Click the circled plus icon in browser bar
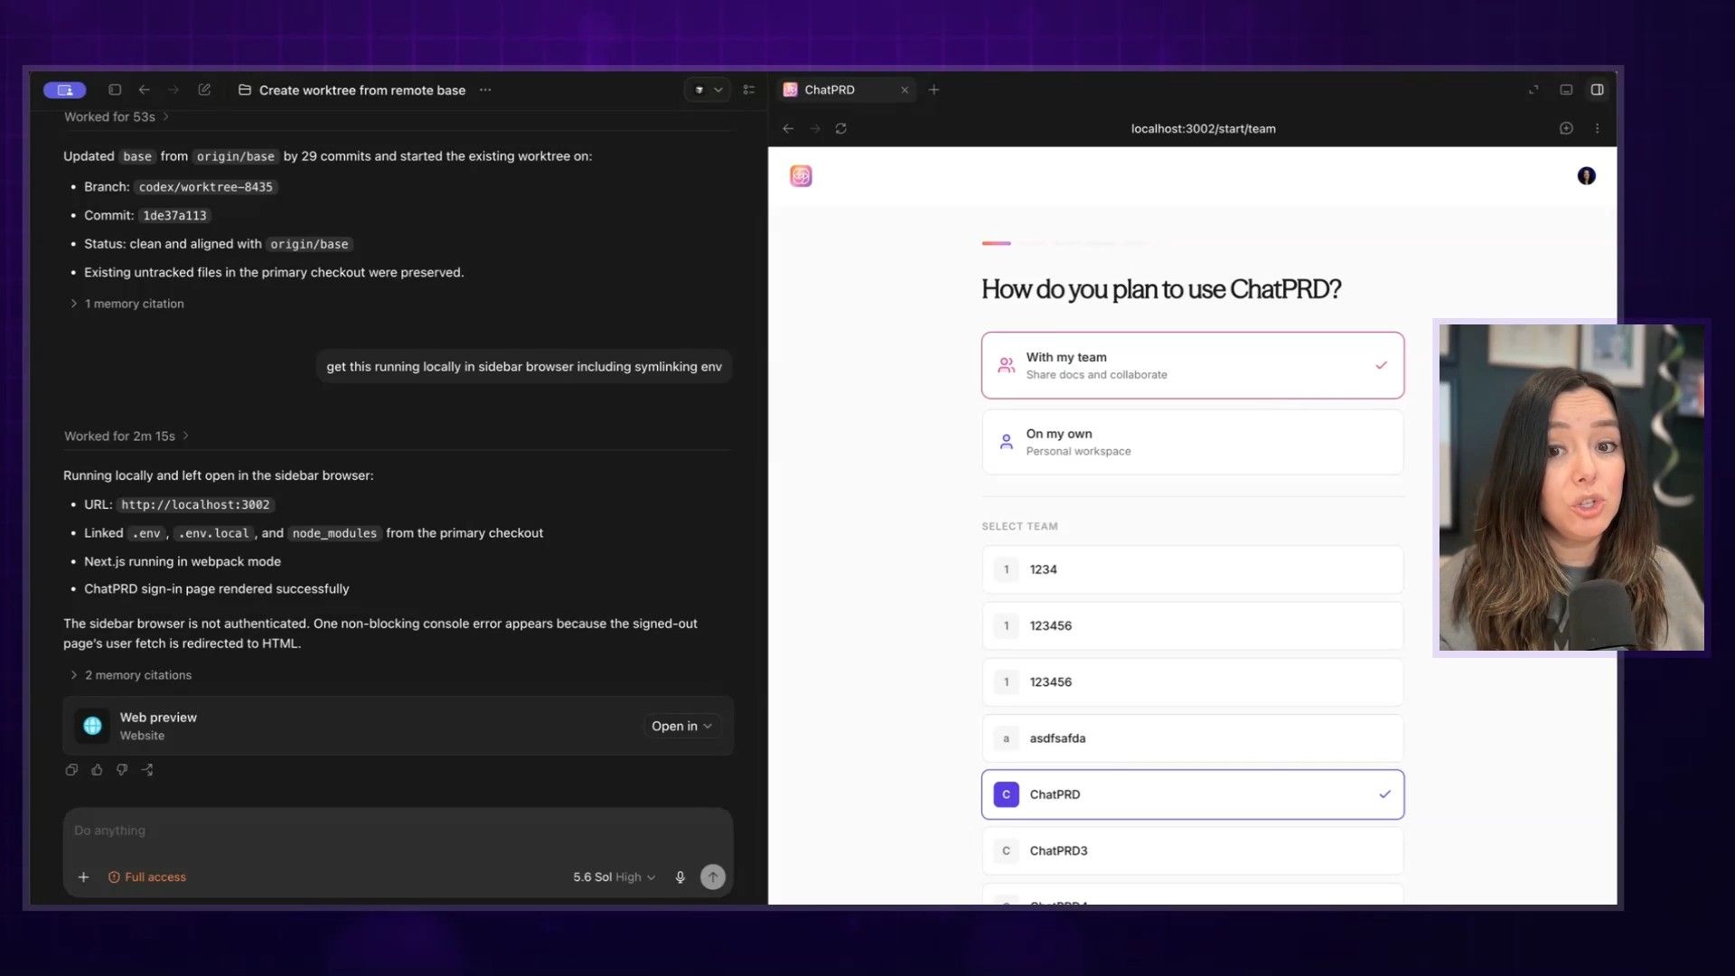 click(1566, 128)
